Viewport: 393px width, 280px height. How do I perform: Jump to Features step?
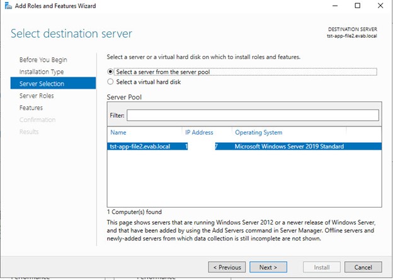pos(31,108)
